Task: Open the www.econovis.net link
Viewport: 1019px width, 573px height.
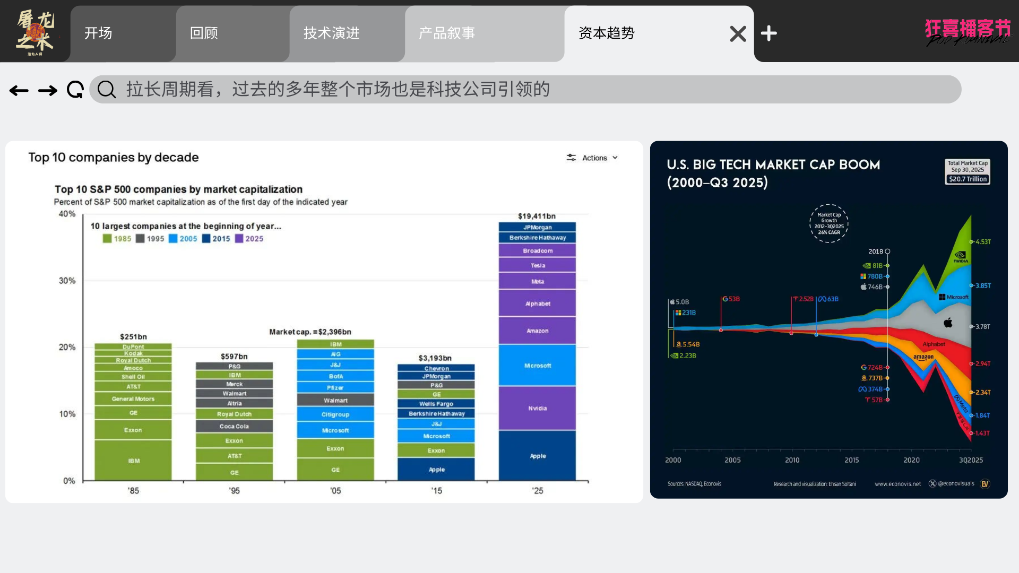Action: point(897,484)
